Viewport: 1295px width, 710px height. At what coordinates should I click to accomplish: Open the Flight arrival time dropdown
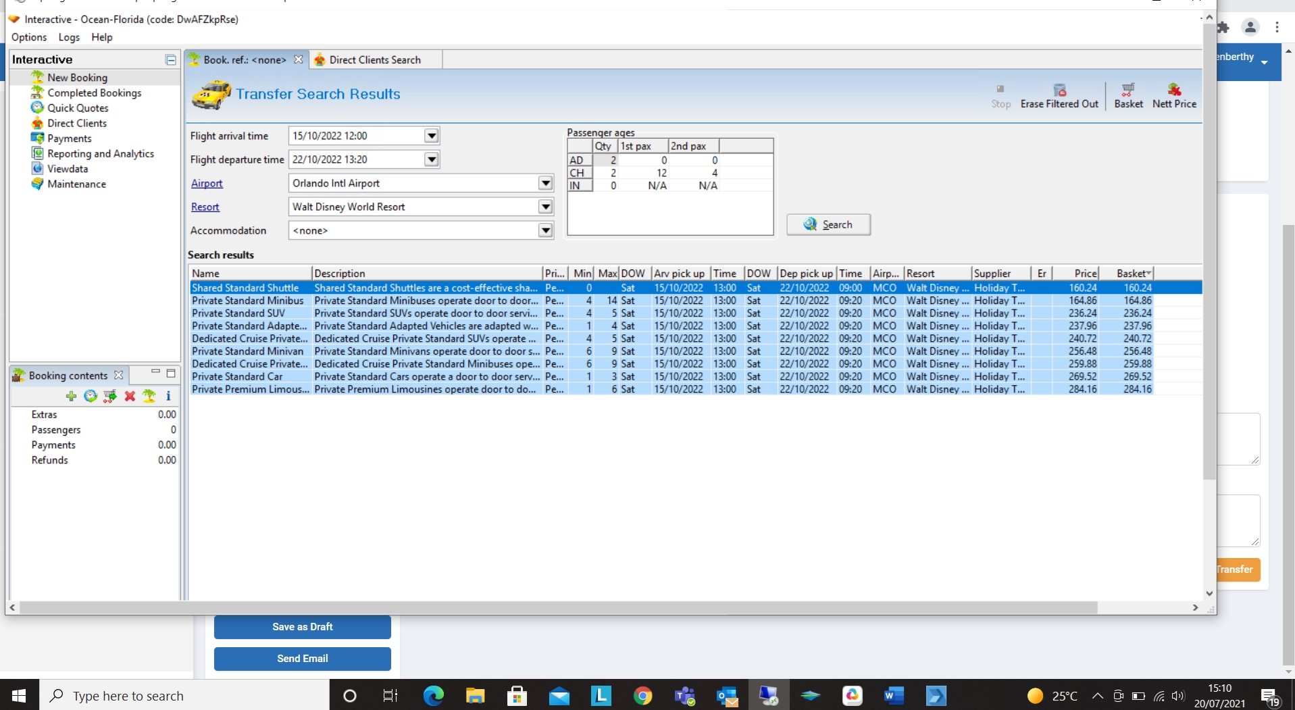[x=432, y=136]
